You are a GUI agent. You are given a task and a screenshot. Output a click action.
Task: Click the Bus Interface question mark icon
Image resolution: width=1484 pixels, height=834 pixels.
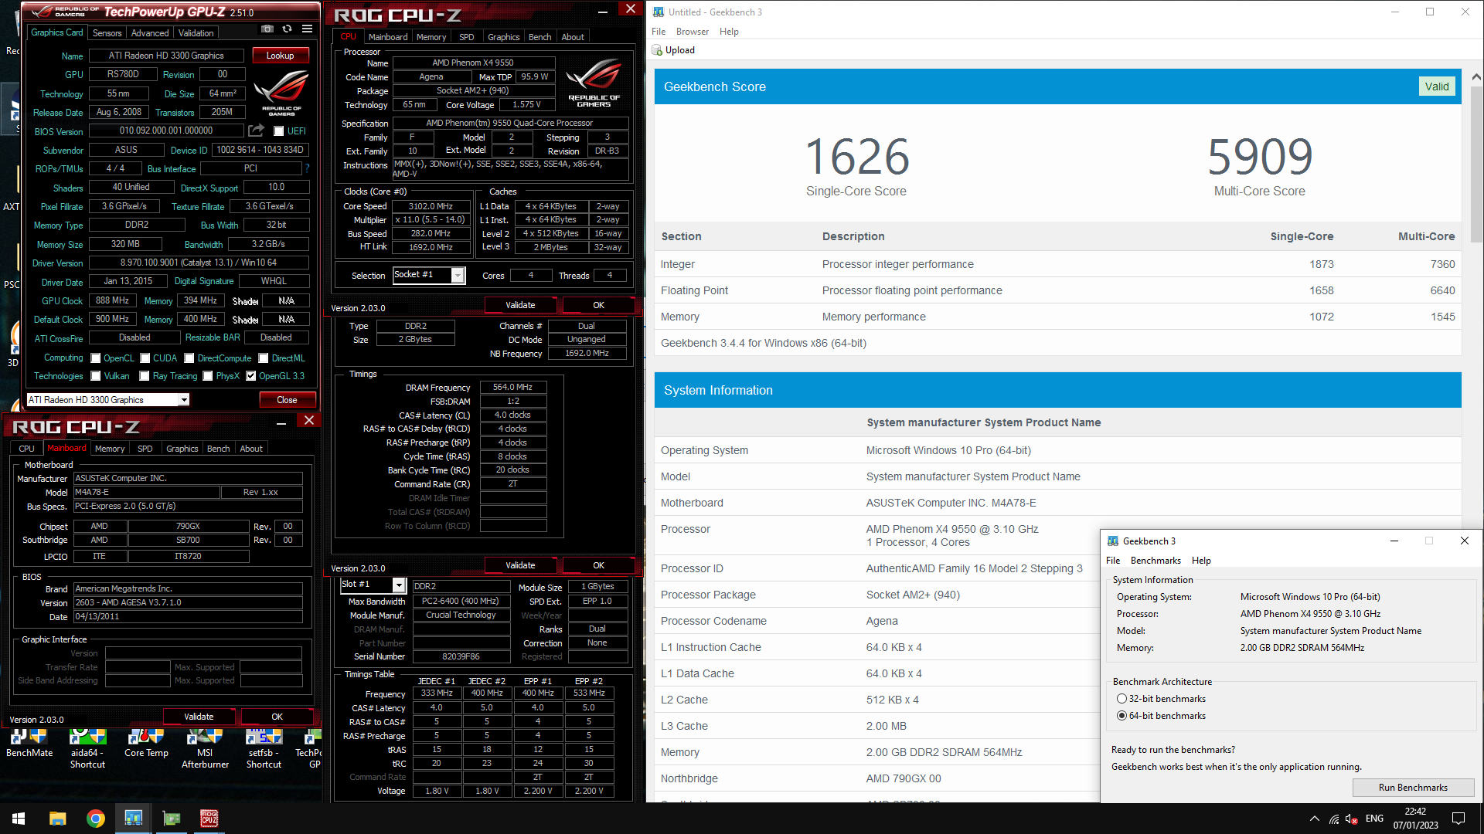307,168
